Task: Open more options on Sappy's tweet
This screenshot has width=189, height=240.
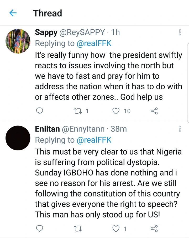Action: pos(180,32)
